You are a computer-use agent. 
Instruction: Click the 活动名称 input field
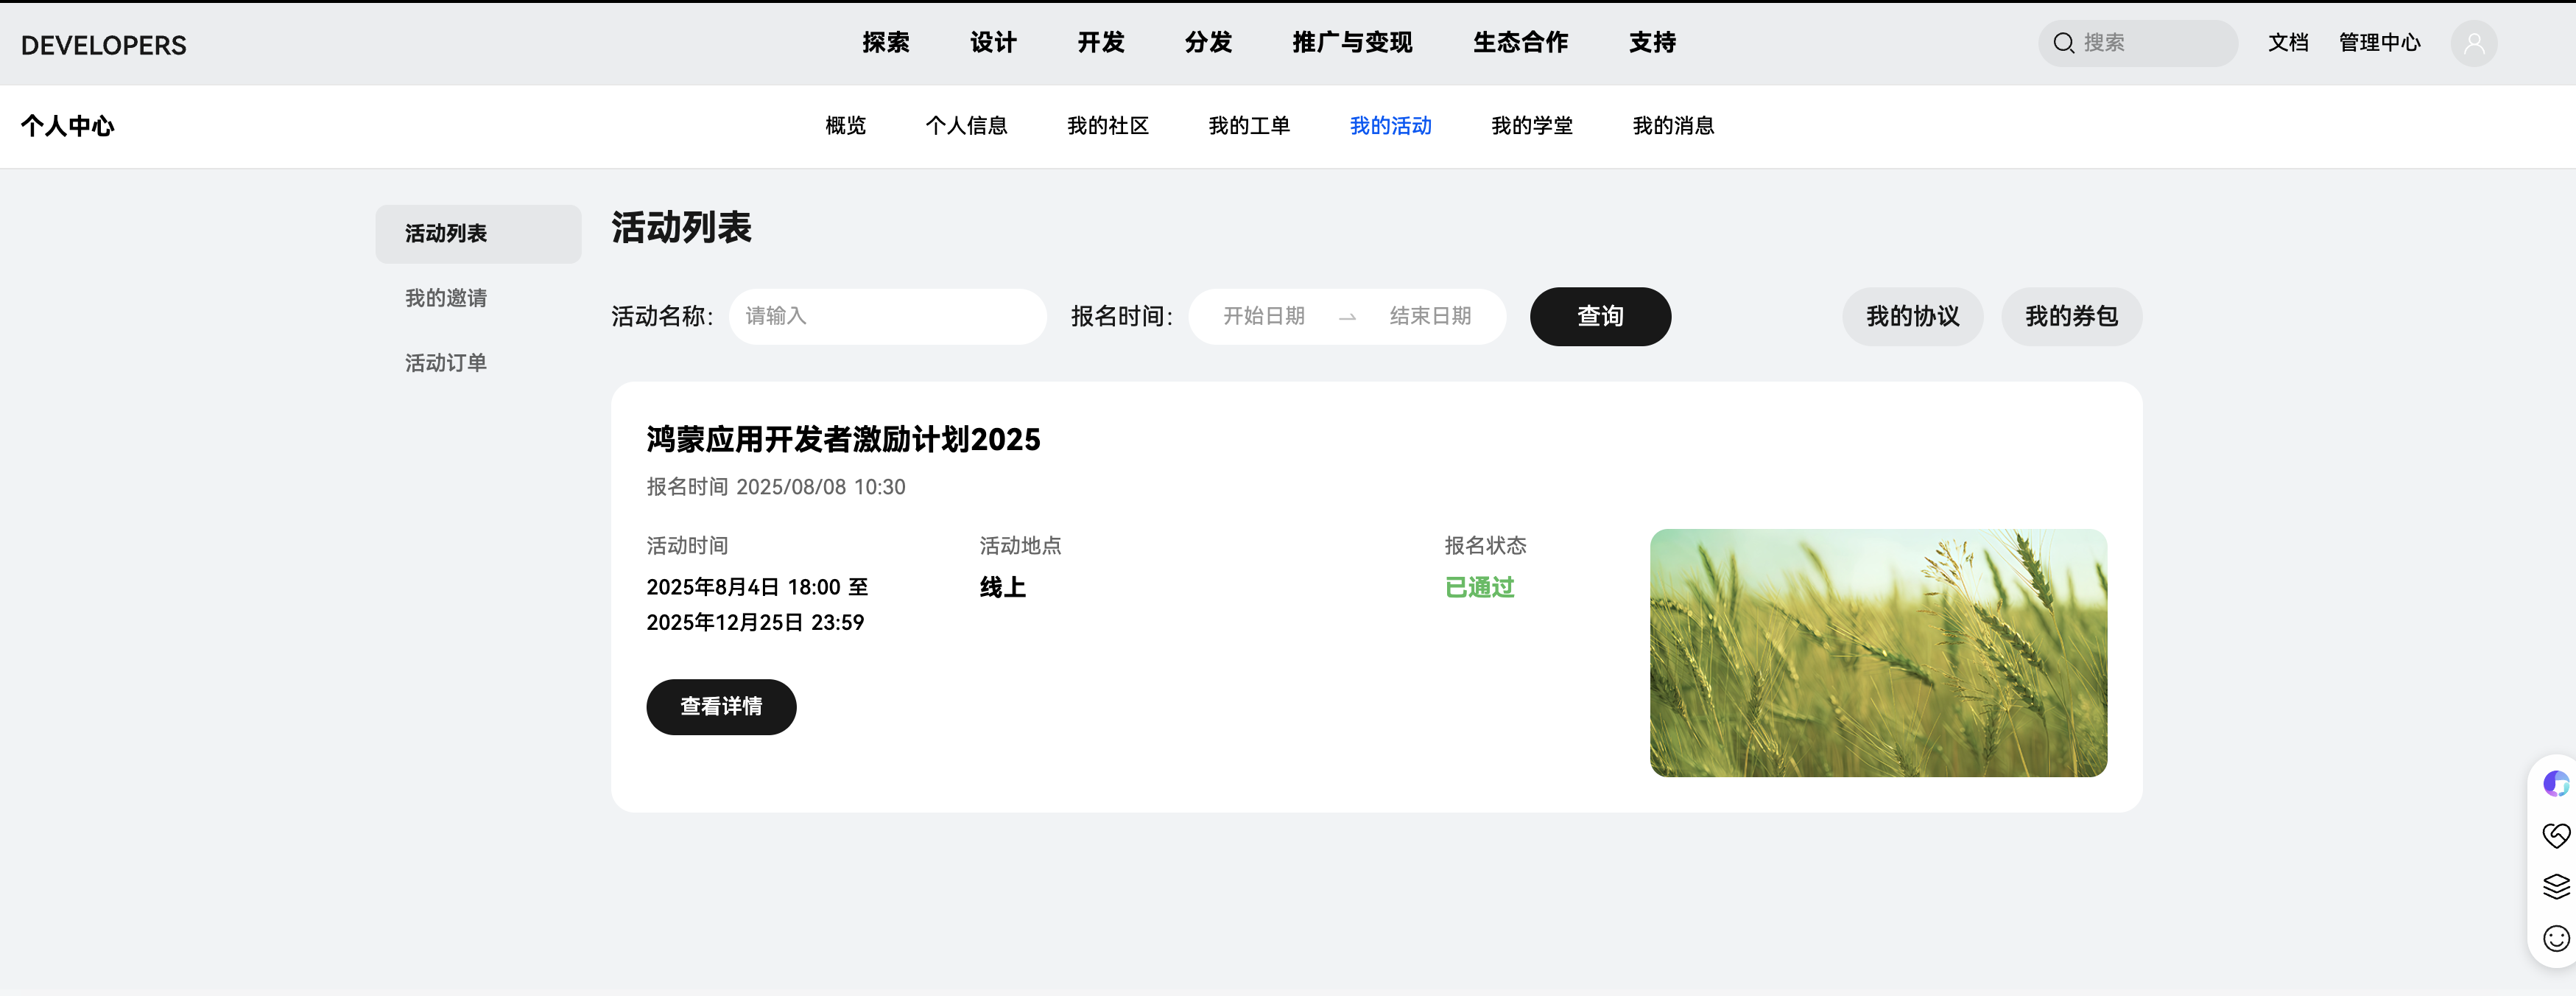click(887, 317)
